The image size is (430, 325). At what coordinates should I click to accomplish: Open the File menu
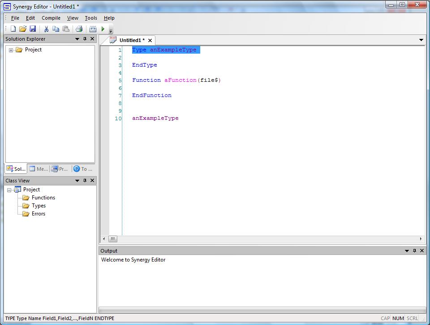coord(15,18)
